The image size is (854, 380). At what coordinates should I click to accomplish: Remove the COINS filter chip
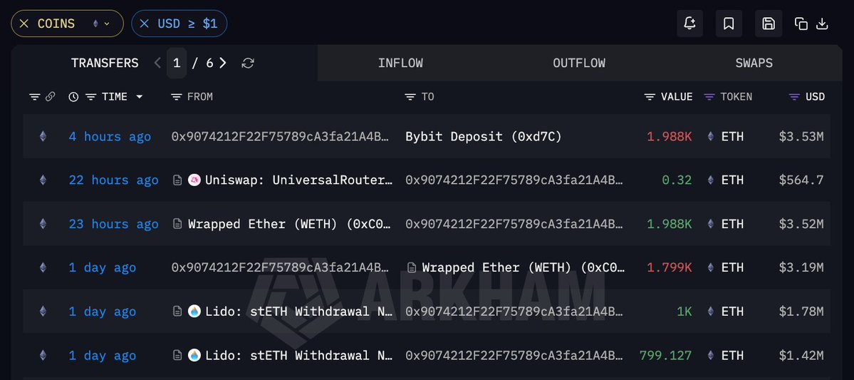pyautogui.click(x=24, y=24)
